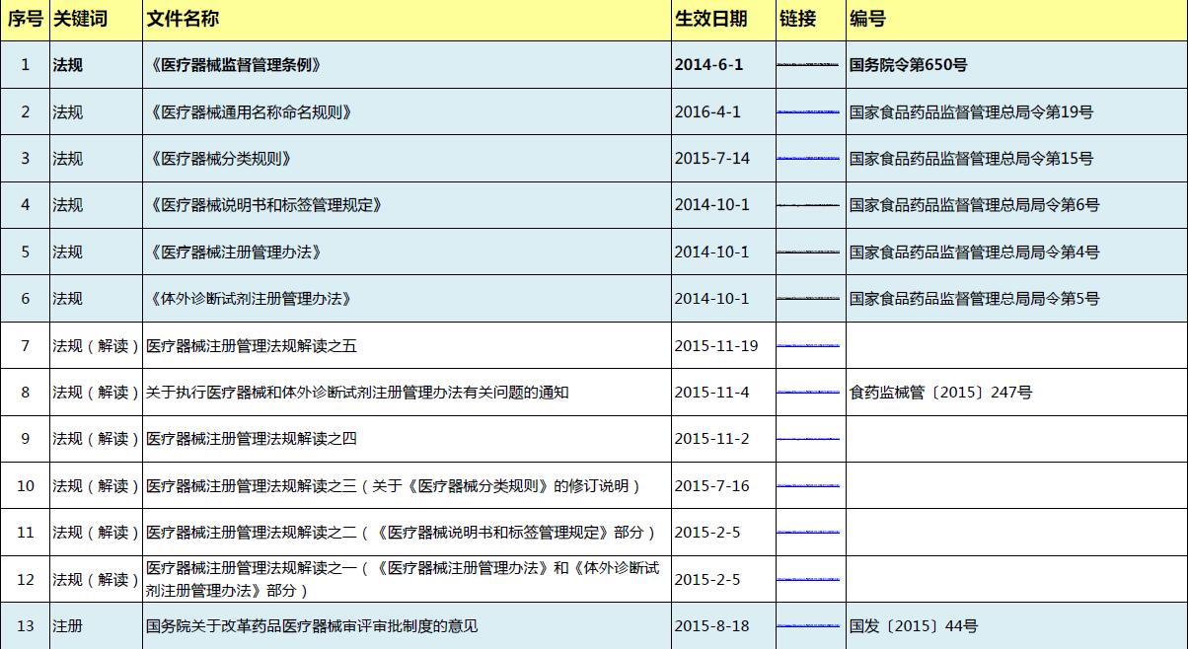Image resolution: width=1188 pixels, height=649 pixels.
Task: Open the link for 《医疗器械监督管理条例》
Action: pyautogui.click(x=808, y=65)
